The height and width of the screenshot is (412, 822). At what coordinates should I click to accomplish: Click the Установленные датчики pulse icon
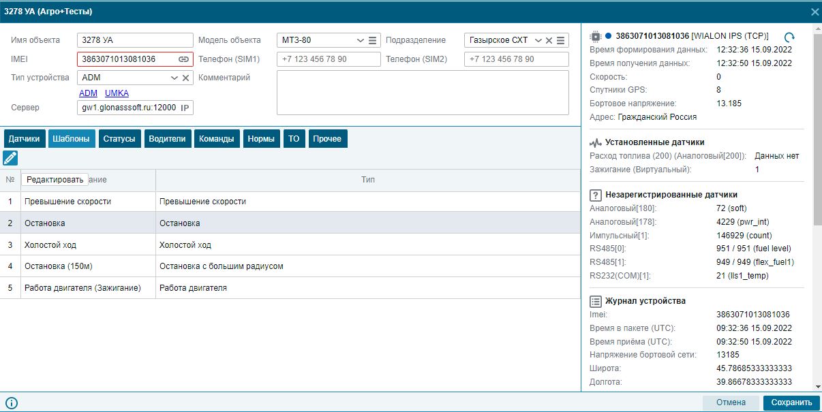pos(596,142)
